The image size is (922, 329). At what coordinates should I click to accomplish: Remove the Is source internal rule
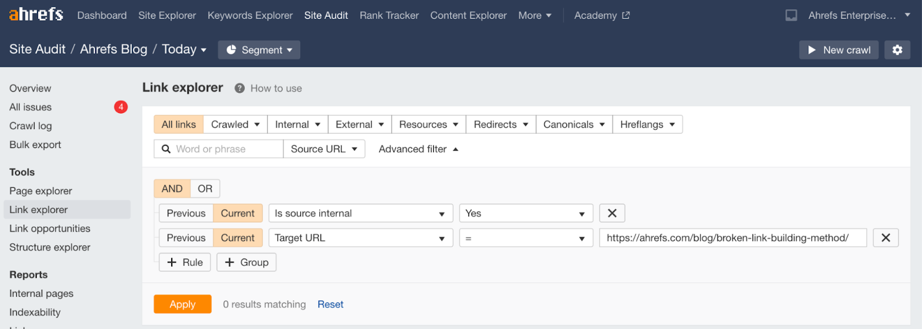click(612, 213)
